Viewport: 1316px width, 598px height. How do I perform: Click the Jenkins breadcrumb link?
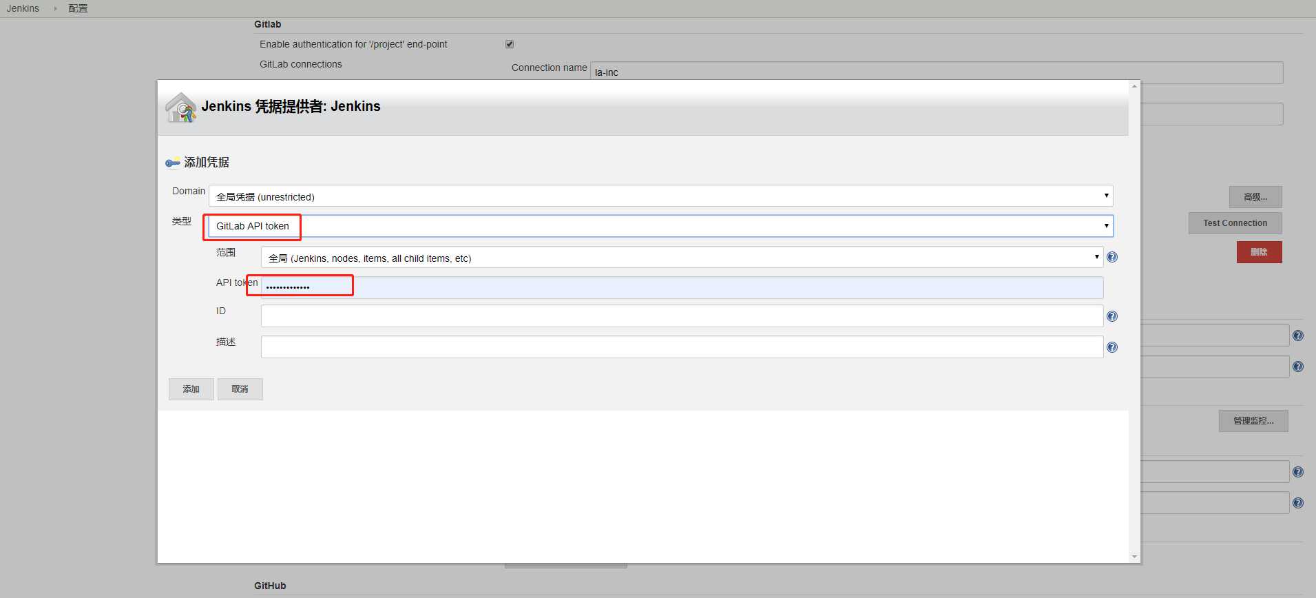pyautogui.click(x=23, y=8)
